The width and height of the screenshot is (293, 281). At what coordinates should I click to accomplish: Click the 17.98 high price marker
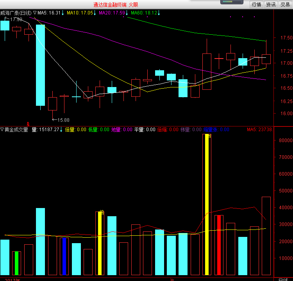point(16,20)
